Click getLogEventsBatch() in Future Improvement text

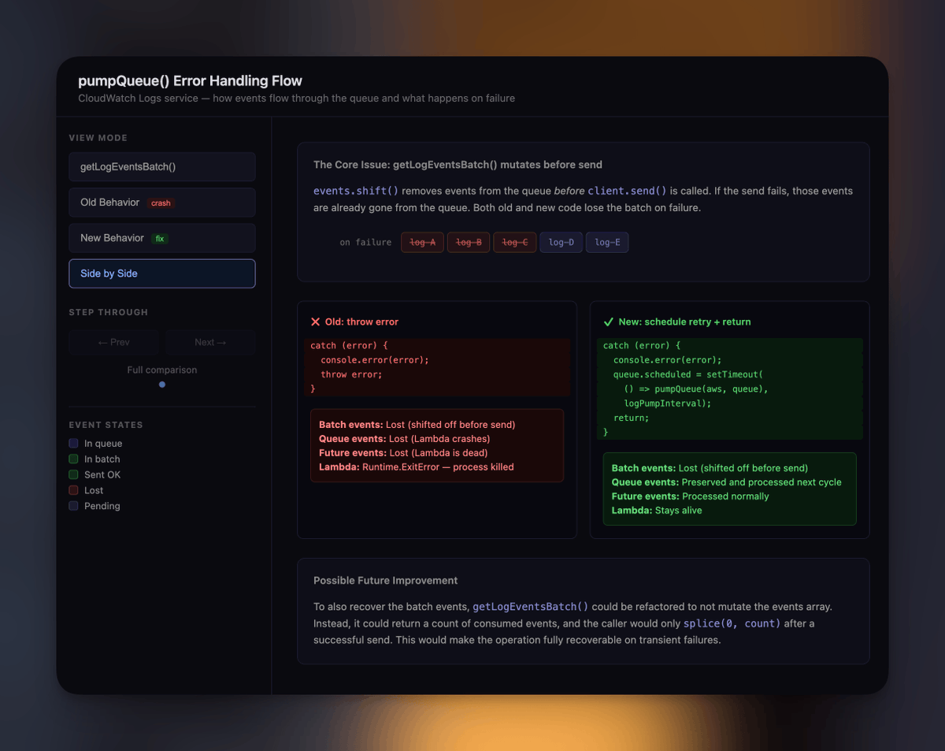pos(530,607)
